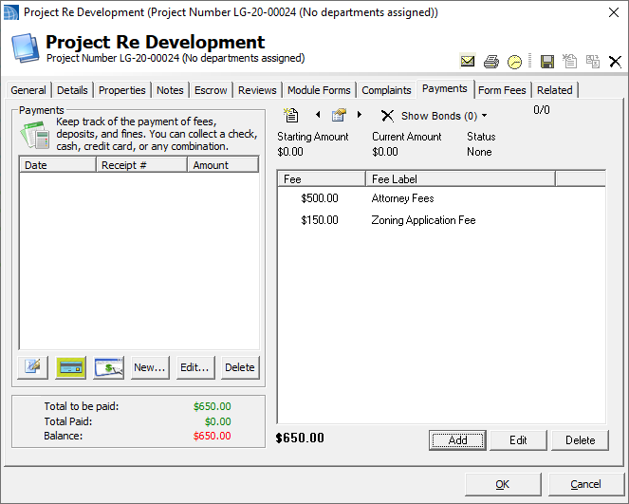The image size is (629, 504).
Task: Click the save floppy disk icon
Action: [x=547, y=62]
